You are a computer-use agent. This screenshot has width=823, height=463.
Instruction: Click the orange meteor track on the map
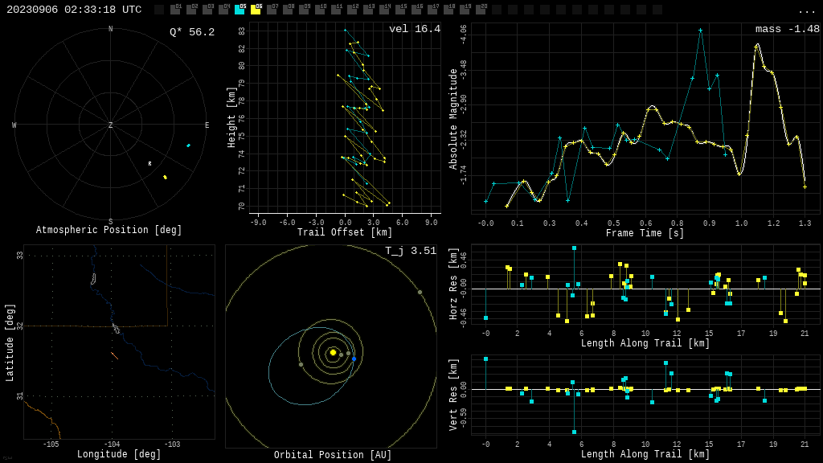114,356
